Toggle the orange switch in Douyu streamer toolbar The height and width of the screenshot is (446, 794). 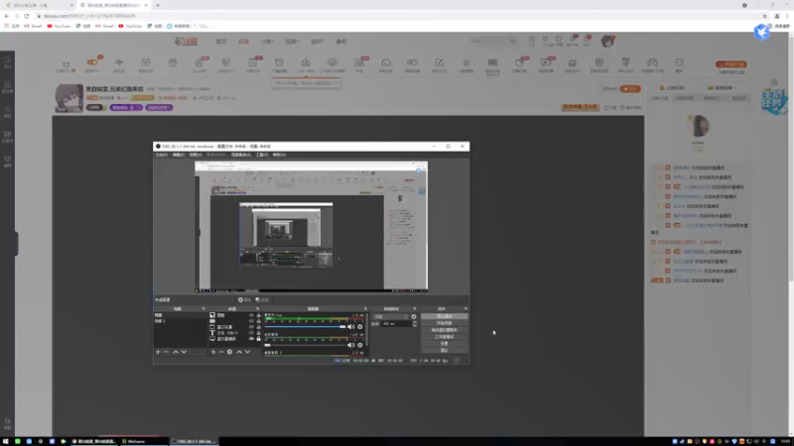click(x=92, y=62)
